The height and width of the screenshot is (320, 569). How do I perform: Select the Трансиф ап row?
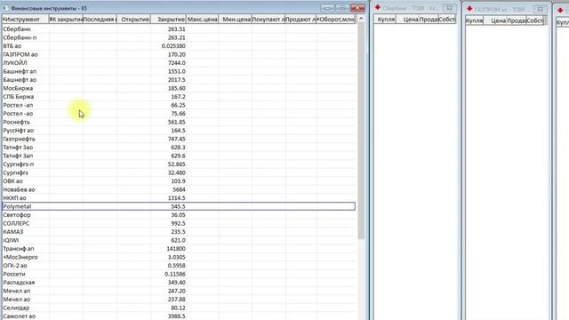pos(179,249)
